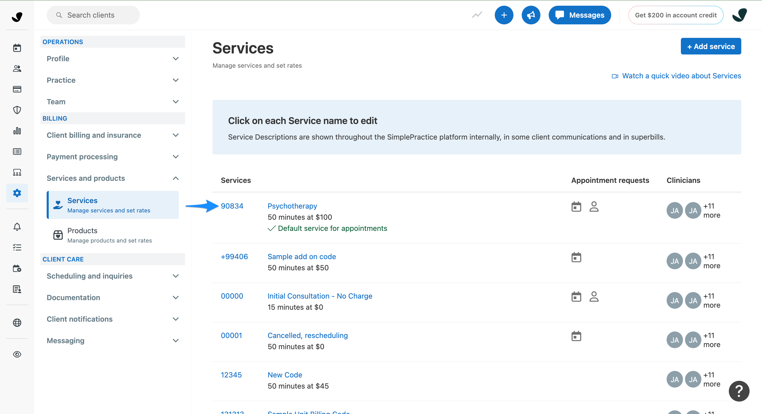Open the billing card icon
This screenshot has height=414, width=762.
17,89
